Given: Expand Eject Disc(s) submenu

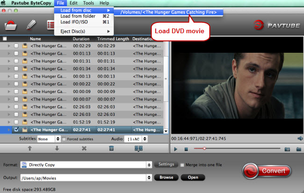Looking at the screenshot, I should pos(84,31).
